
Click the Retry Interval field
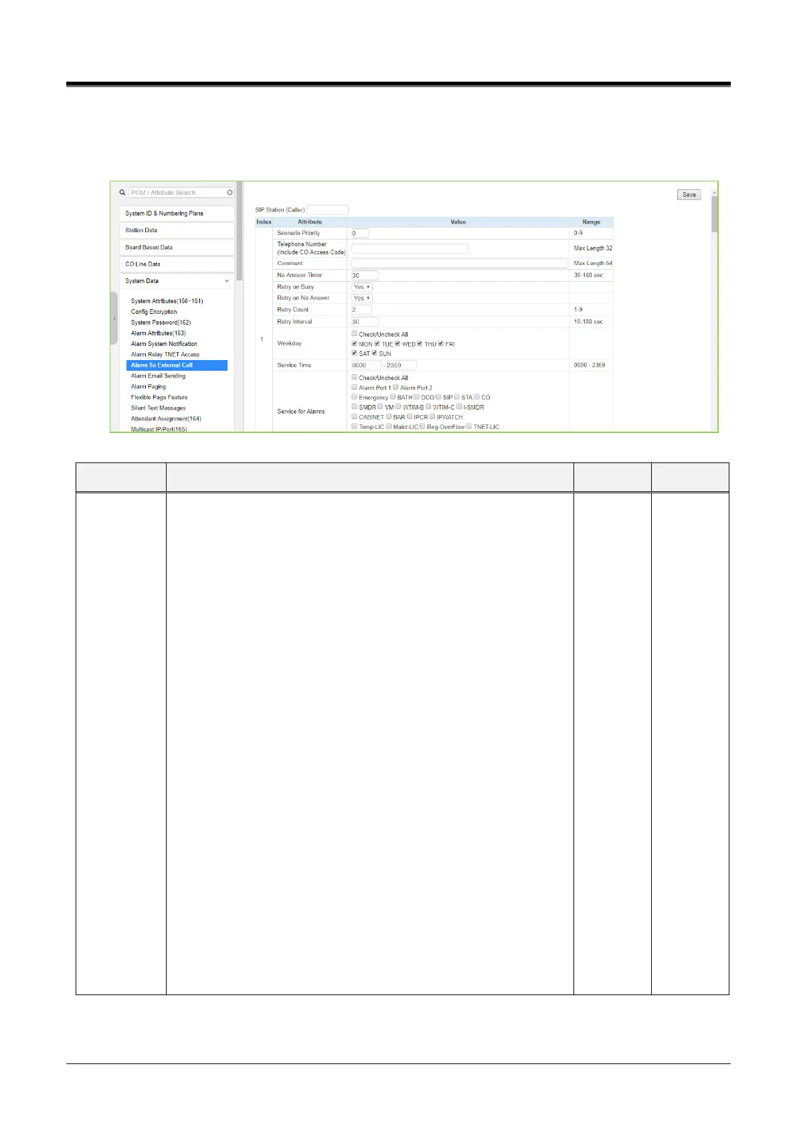coord(365,322)
